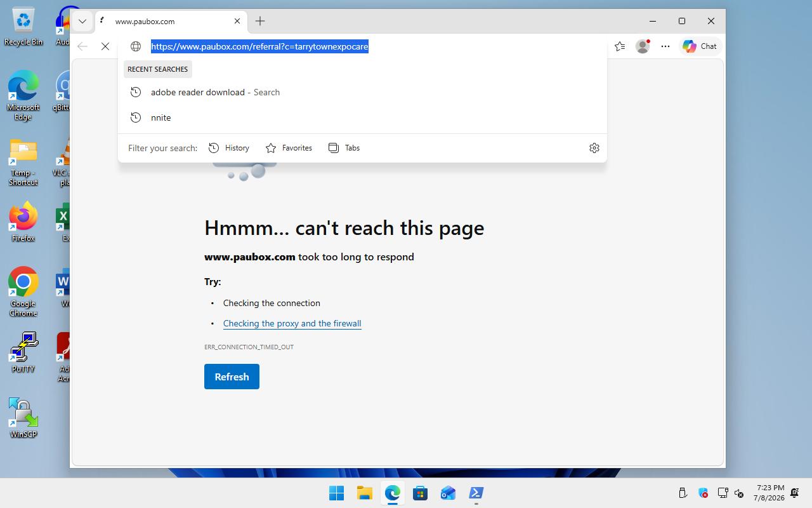Viewport: 812px width, 508px height.
Task: Open Outlook from the taskbar
Action: click(x=448, y=493)
